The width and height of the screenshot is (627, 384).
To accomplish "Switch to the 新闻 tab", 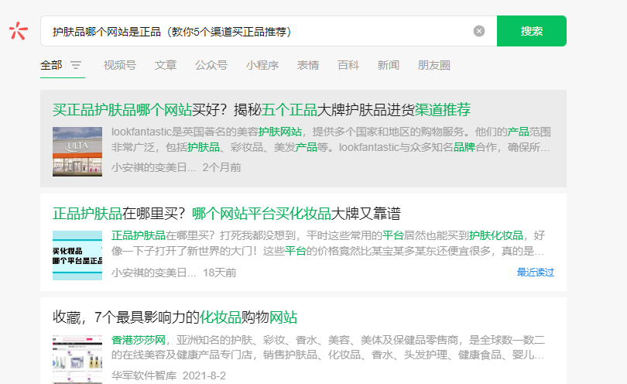I will coord(389,65).
